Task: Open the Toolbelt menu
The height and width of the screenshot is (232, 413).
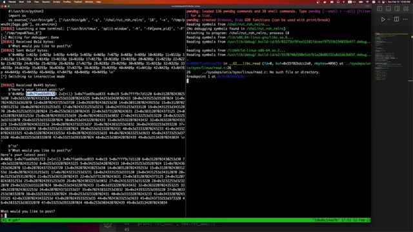Action: coord(77,2)
